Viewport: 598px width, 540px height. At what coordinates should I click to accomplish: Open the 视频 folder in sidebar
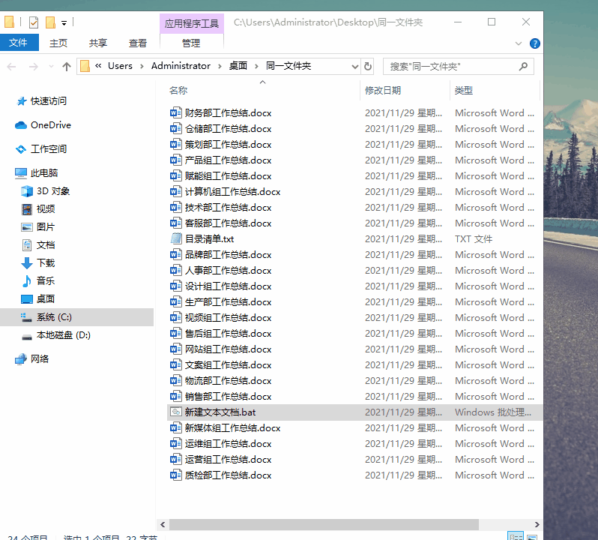[x=46, y=209]
